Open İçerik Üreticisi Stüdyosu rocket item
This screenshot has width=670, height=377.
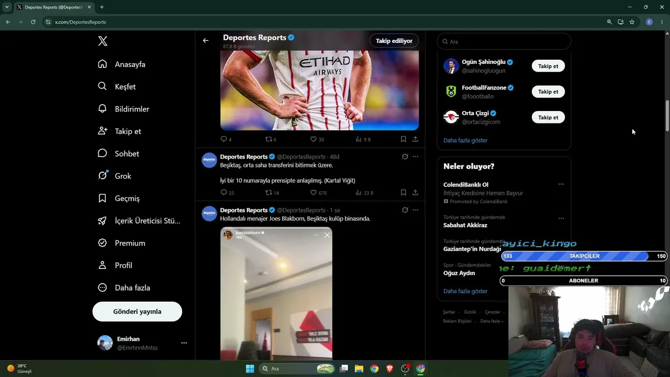point(139,221)
